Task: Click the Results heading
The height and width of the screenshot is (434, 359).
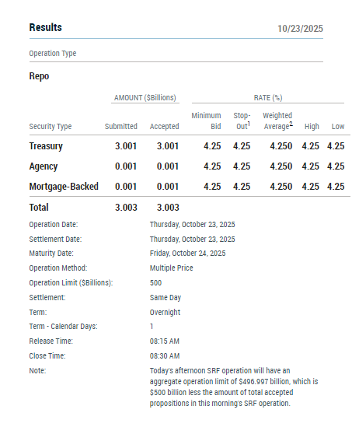Action: pos(46,27)
